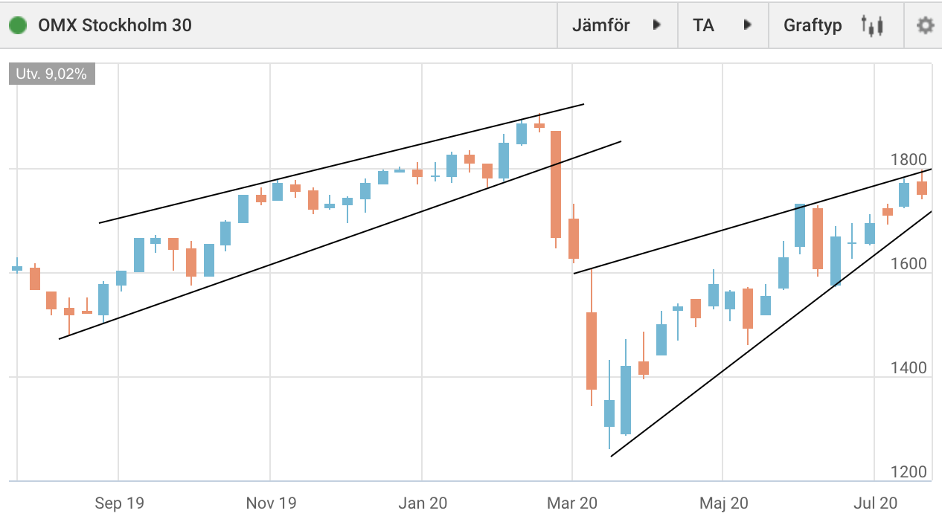Click the Sep 19 date label

pyautogui.click(x=119, y=503)
